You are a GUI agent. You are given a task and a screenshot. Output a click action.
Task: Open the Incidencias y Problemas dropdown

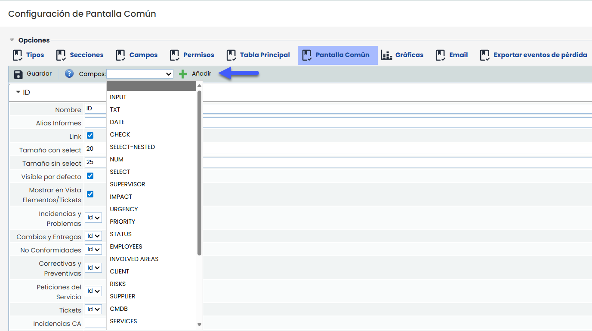(93, 218)
